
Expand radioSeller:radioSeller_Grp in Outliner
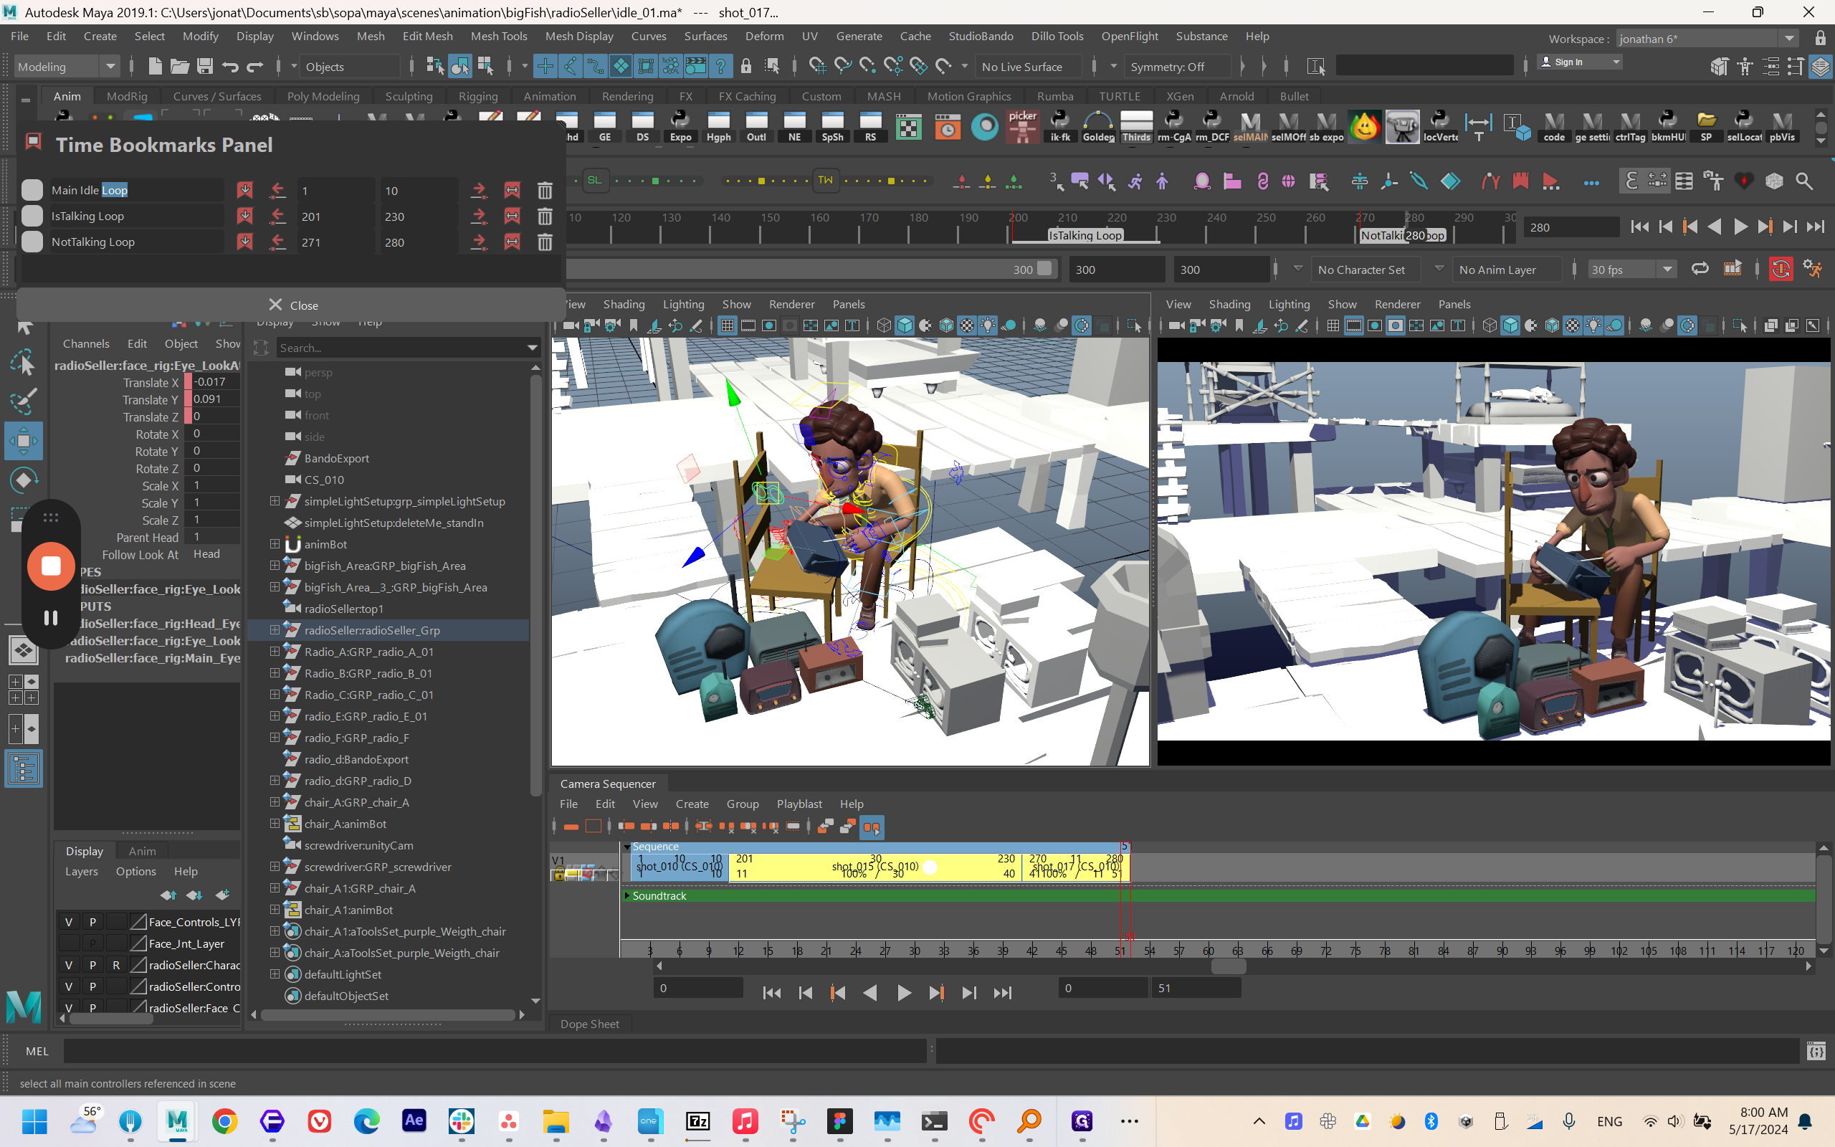(x=275, y=629)
